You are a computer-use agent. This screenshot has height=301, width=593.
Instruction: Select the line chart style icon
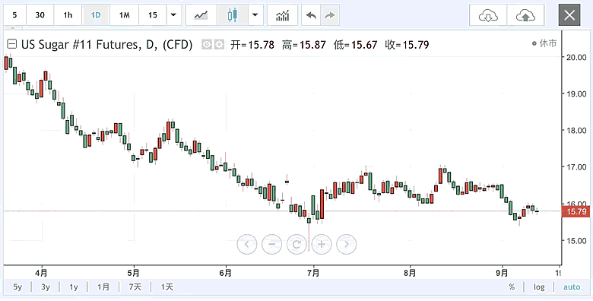(201, 15)
